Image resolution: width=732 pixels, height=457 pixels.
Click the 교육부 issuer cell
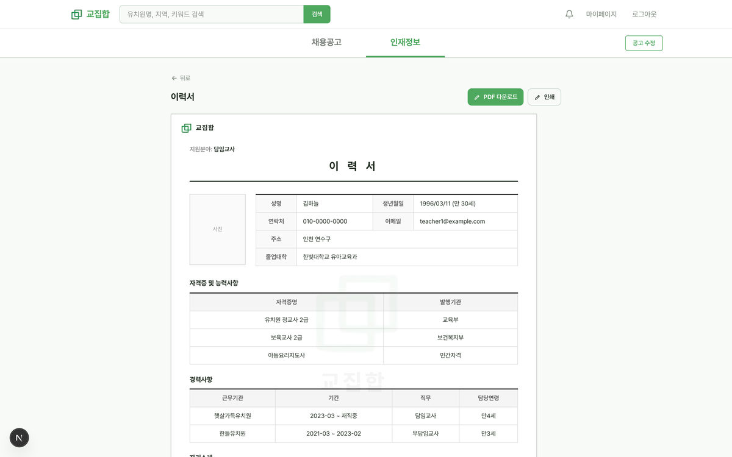[451, 320]
